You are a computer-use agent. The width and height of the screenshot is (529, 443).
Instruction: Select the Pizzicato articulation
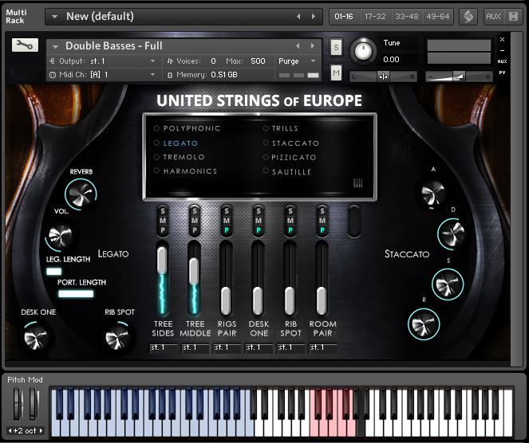pos(290,157)
